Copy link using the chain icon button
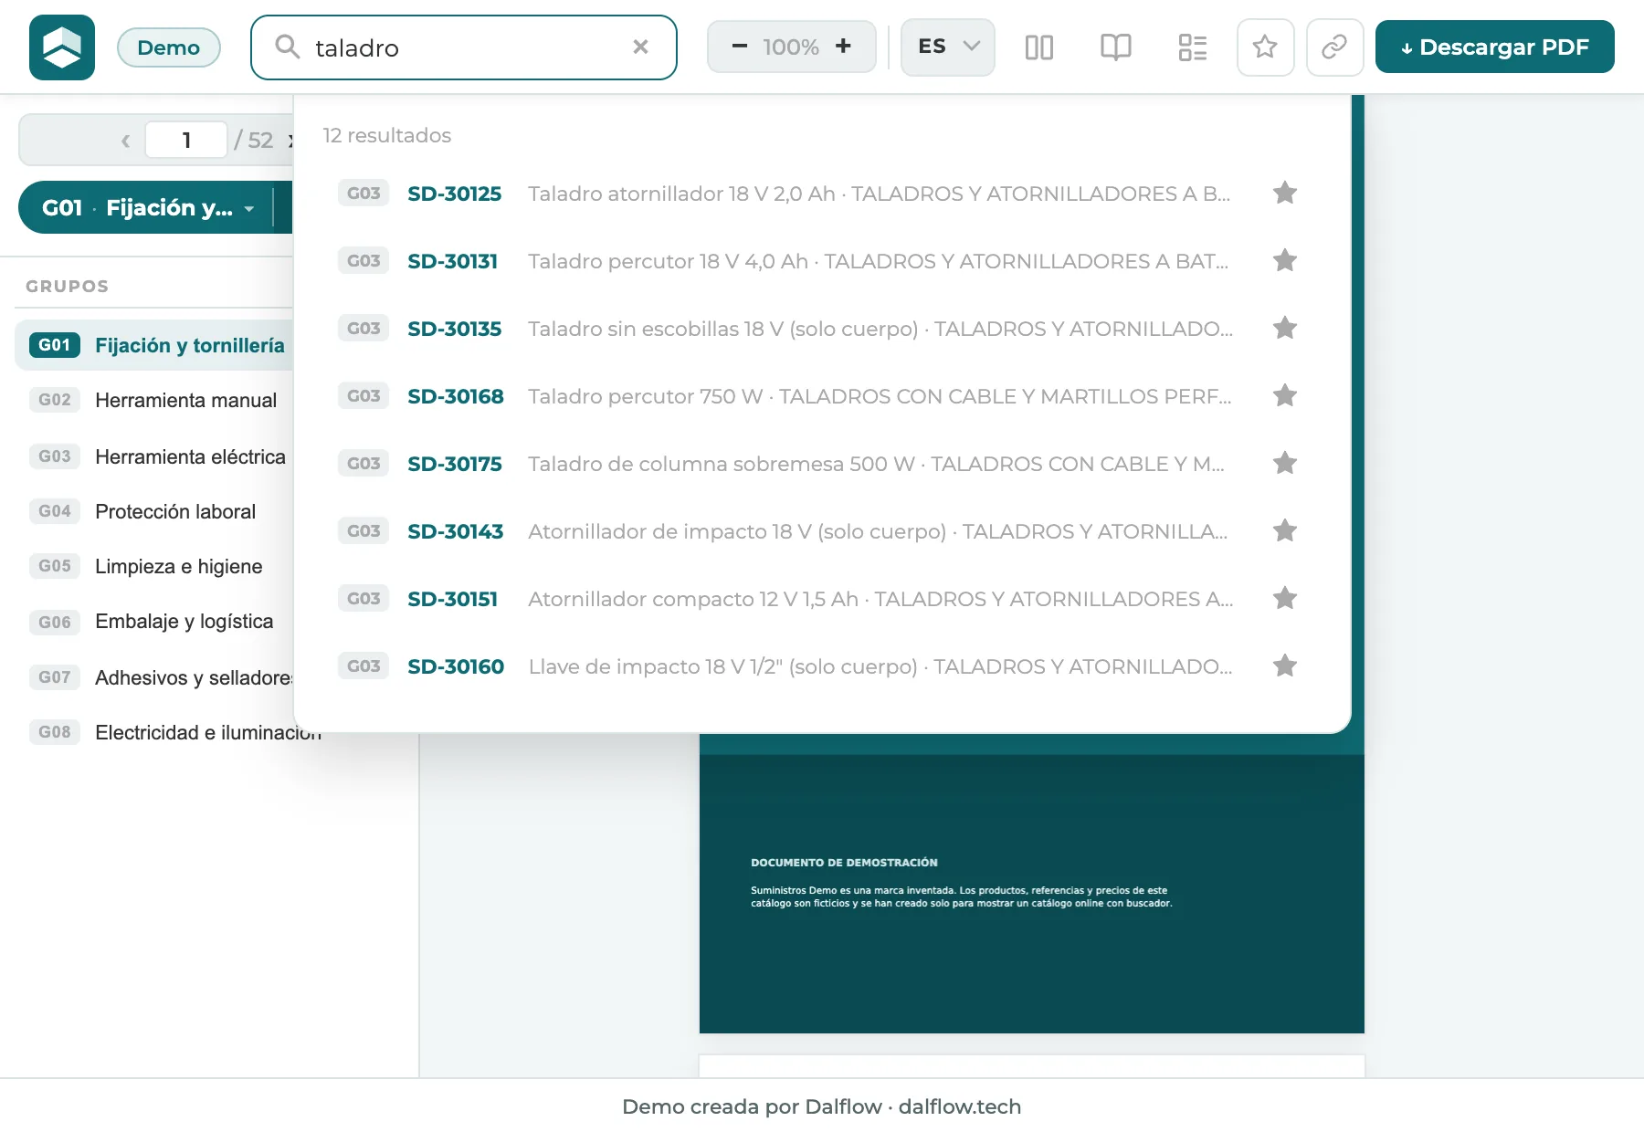Screen dimensions: 1644x1132 (1334, 47)
